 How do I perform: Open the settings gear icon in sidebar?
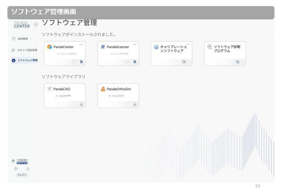click(x=16, y=169)
